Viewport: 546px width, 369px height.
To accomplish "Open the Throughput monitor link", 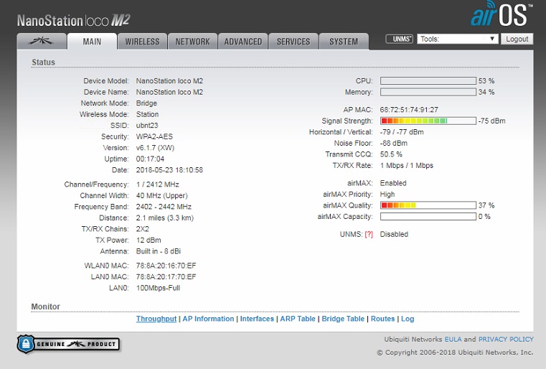I will point(156,319).
